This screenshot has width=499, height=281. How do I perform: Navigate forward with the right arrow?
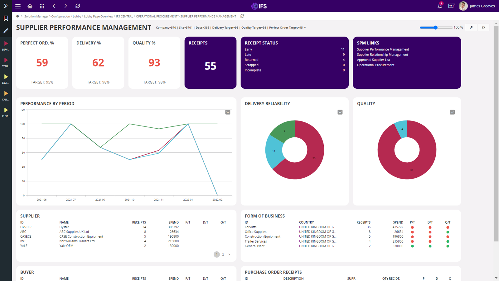pos(65,6)
